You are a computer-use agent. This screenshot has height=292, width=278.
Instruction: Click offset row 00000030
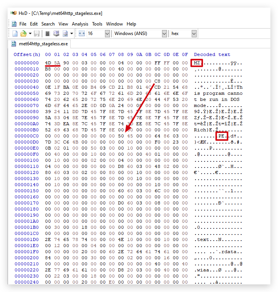coord(27,81)
